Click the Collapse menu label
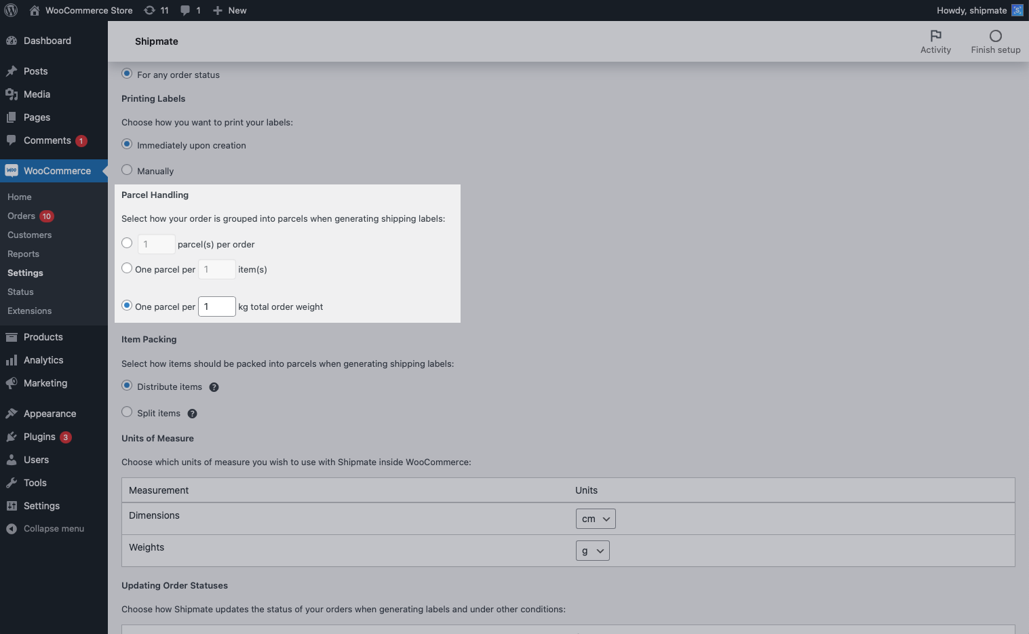This screenshot has width=1029, height=634. [54, 528]
